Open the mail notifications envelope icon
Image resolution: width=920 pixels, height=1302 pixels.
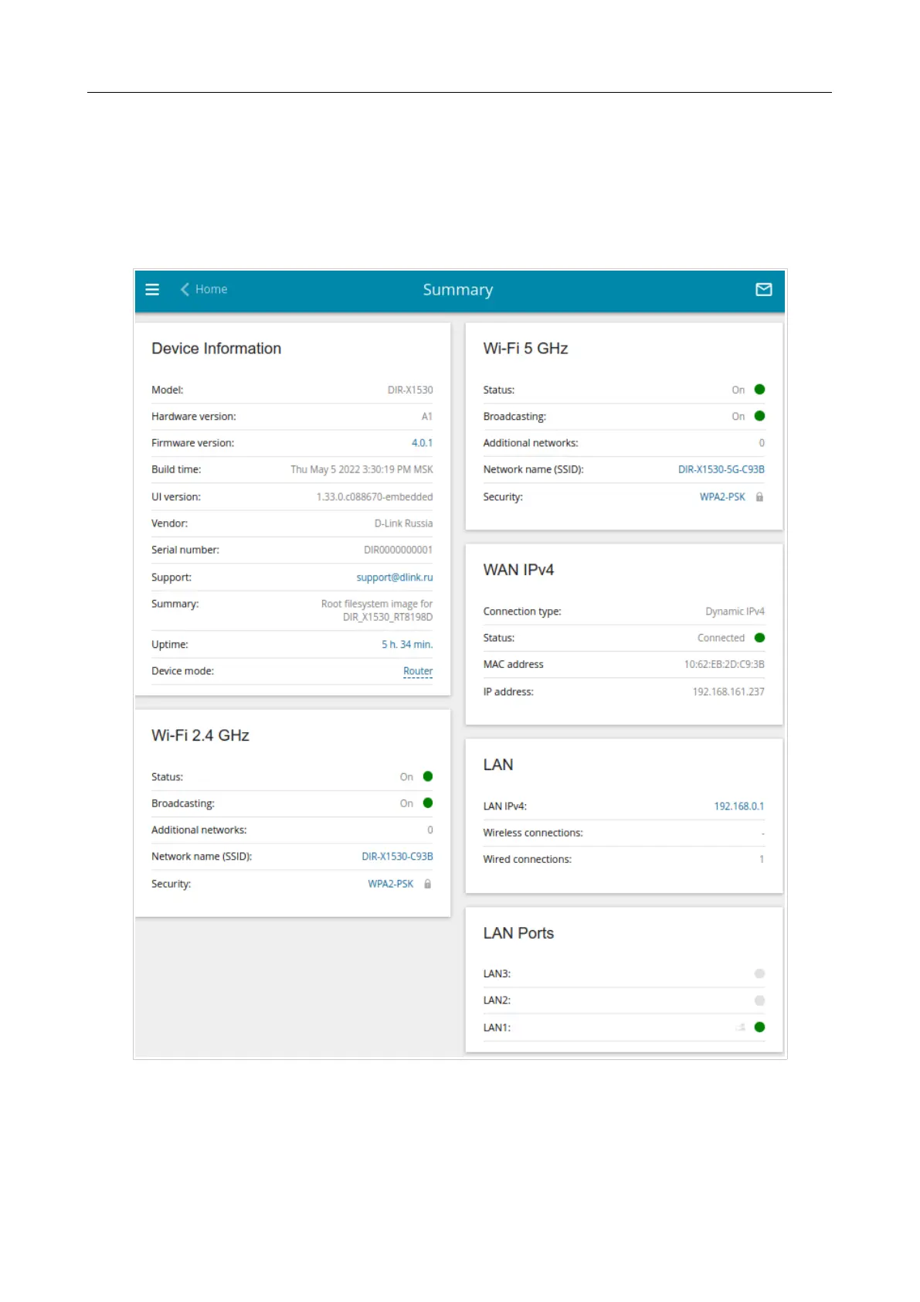click(763, 289)
